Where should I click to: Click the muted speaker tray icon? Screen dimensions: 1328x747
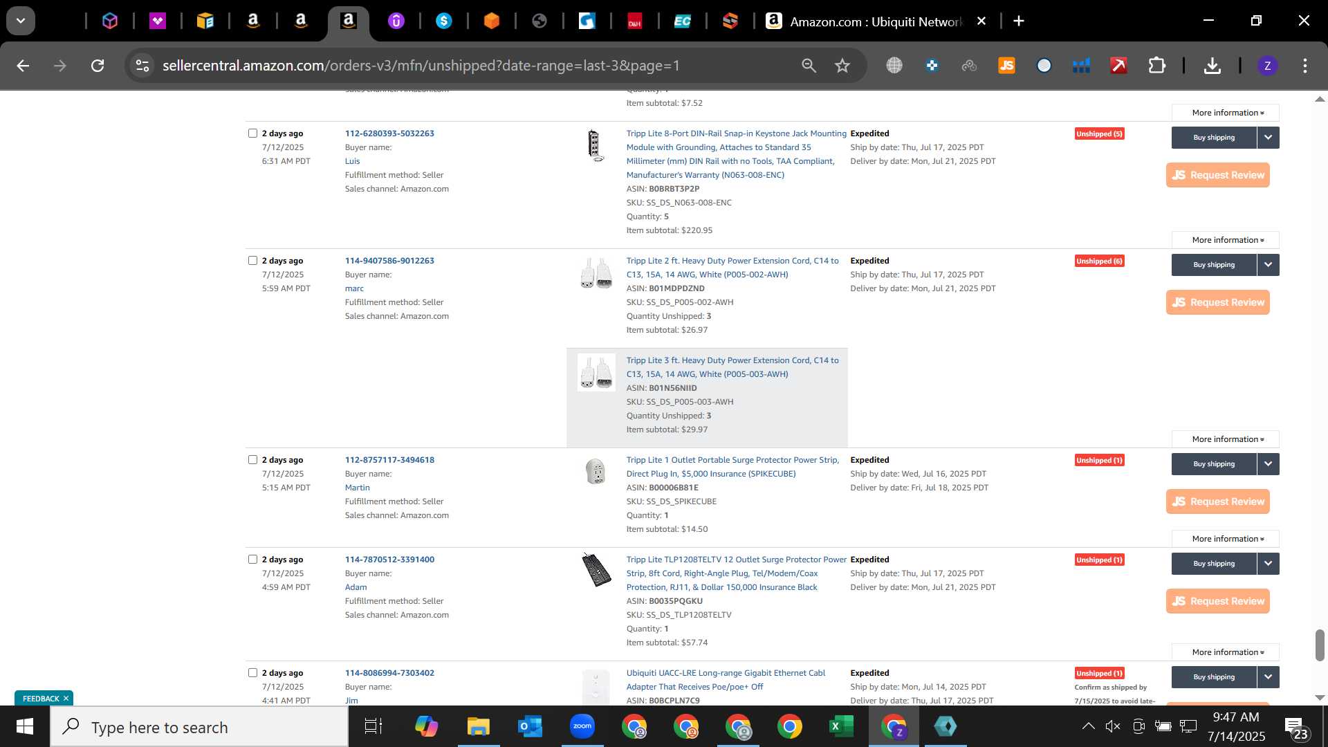(x=1112, y=726)
